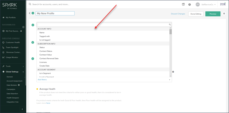
Task: Open Campaigns settings
Action: point(11,89)
